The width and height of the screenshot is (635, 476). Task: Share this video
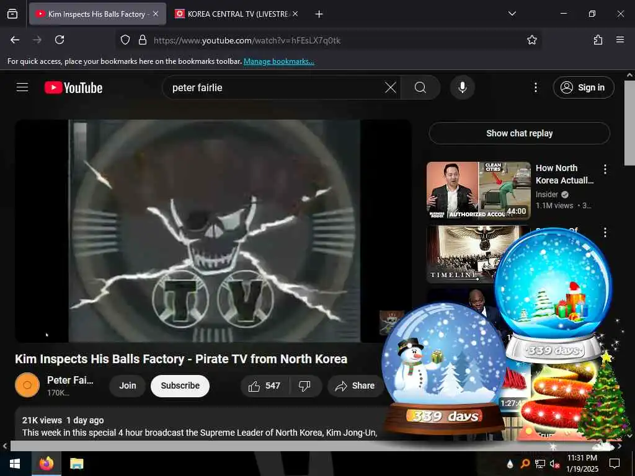point(355,386)
